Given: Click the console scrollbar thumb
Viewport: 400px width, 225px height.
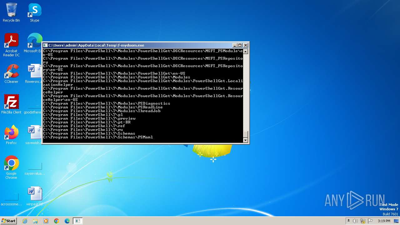Looking at the screenshot, I should click(245, 134).
